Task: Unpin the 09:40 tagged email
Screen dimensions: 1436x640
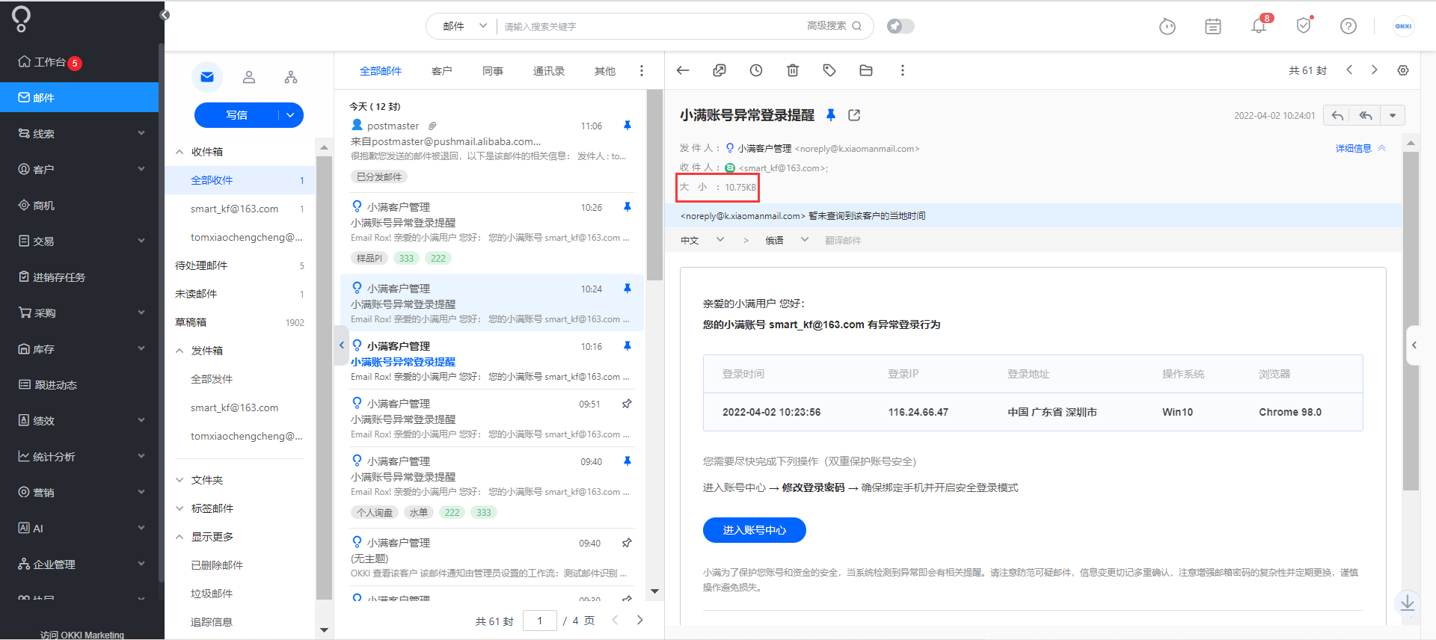Action: pyautogui.click(x=628, y=461)
